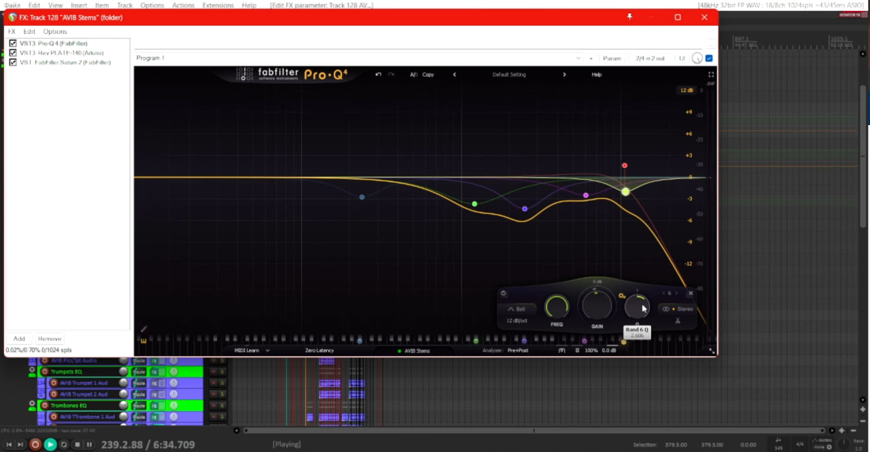Image resolution: width=870 pixels, height=452 pixels.
Task: Open the 2/4 in 2 out routing
Action: tap(650, 58)
